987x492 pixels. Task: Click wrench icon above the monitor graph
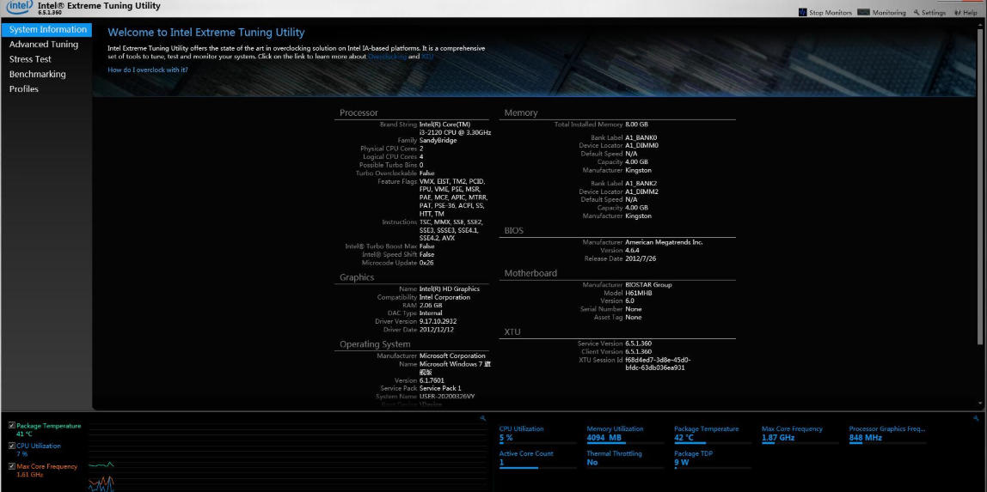(483, 418)
